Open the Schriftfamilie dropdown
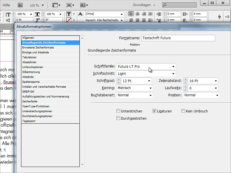The height and width of the screenshot is (173, 231). tap(173, 67)
